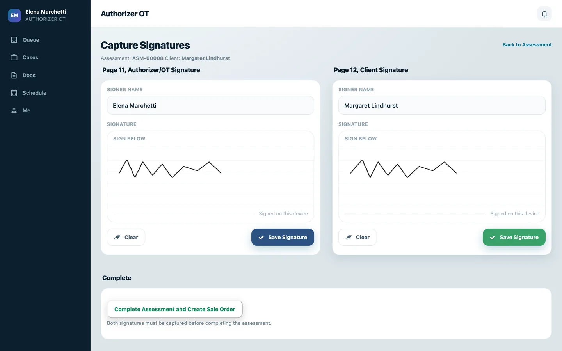
Task: Click the Complete section heading
Action: (x=117, y=278)
